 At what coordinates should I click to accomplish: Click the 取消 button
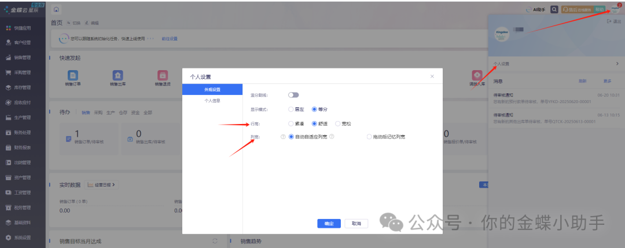tap(356, 223)
